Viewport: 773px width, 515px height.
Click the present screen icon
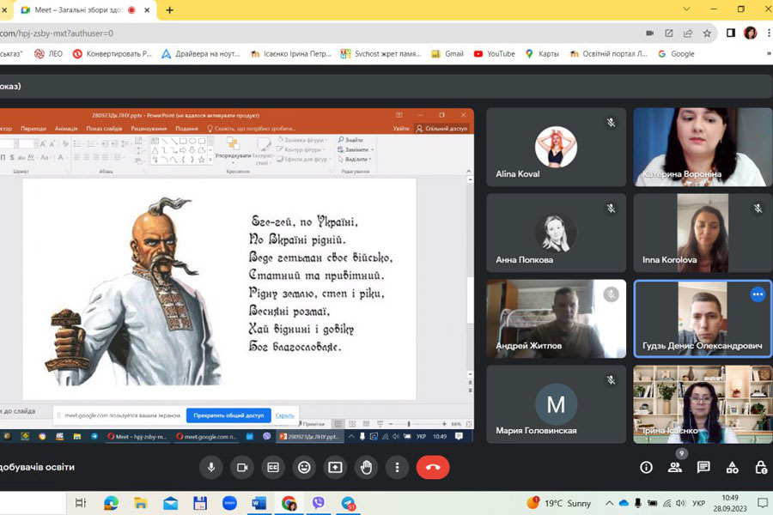coord(335,467)
